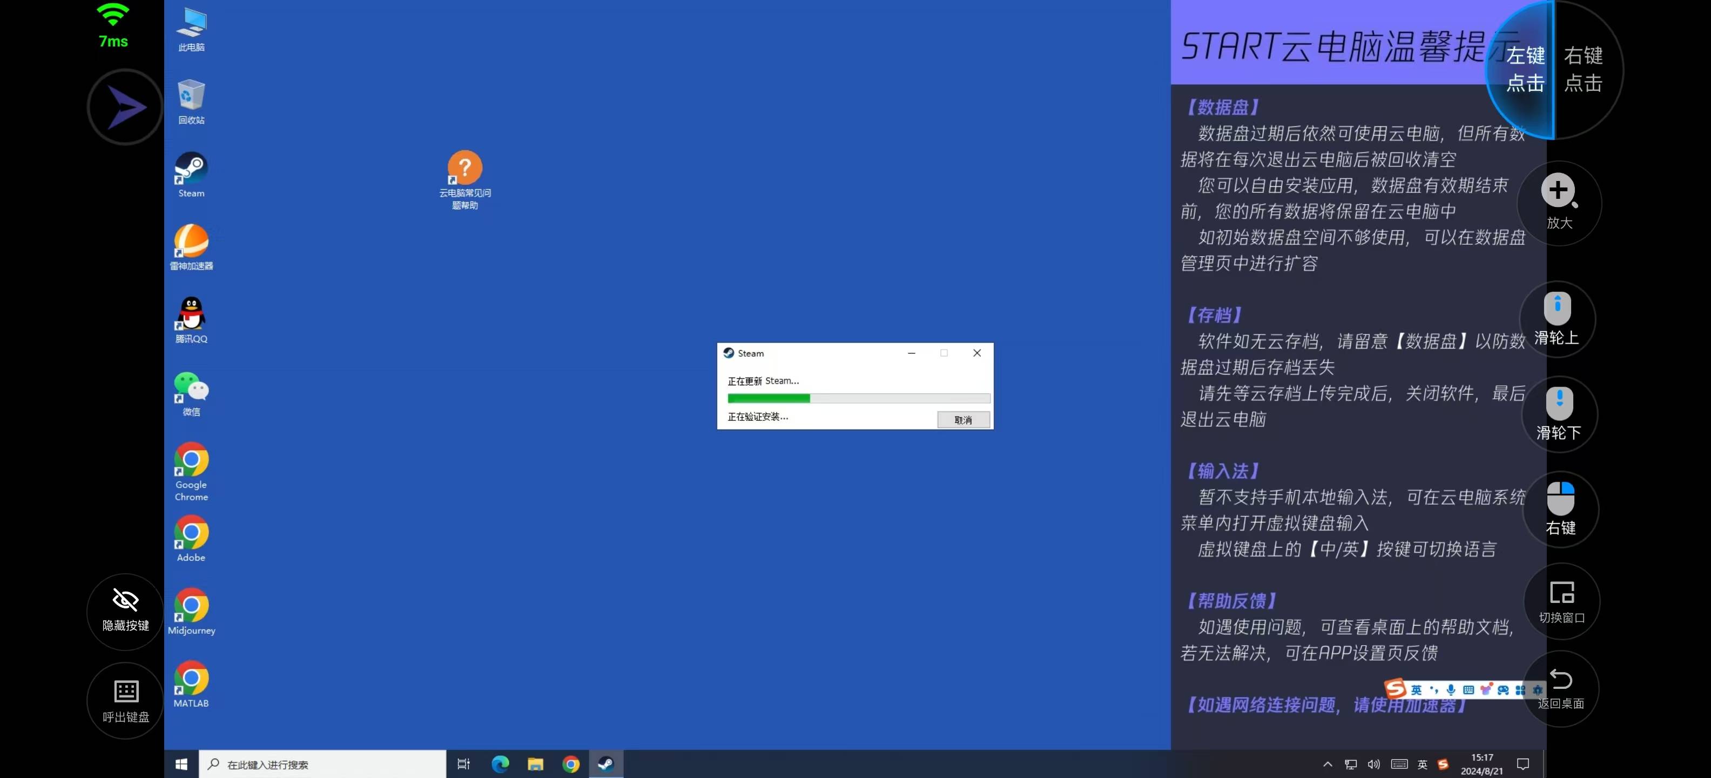
Task: Open the Windows Start menu
Action: [181, 764]
